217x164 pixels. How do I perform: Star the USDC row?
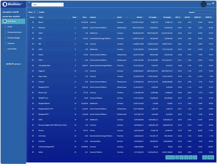33,49
